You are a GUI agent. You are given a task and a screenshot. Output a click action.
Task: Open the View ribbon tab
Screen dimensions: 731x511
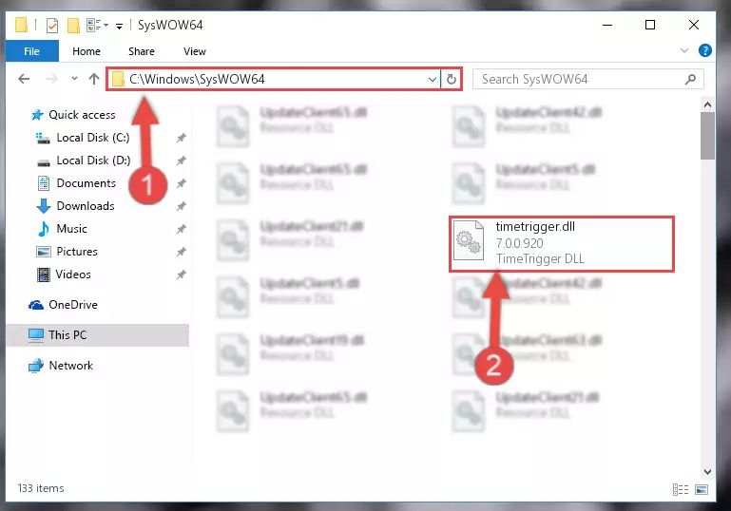[x=195, y=51]
